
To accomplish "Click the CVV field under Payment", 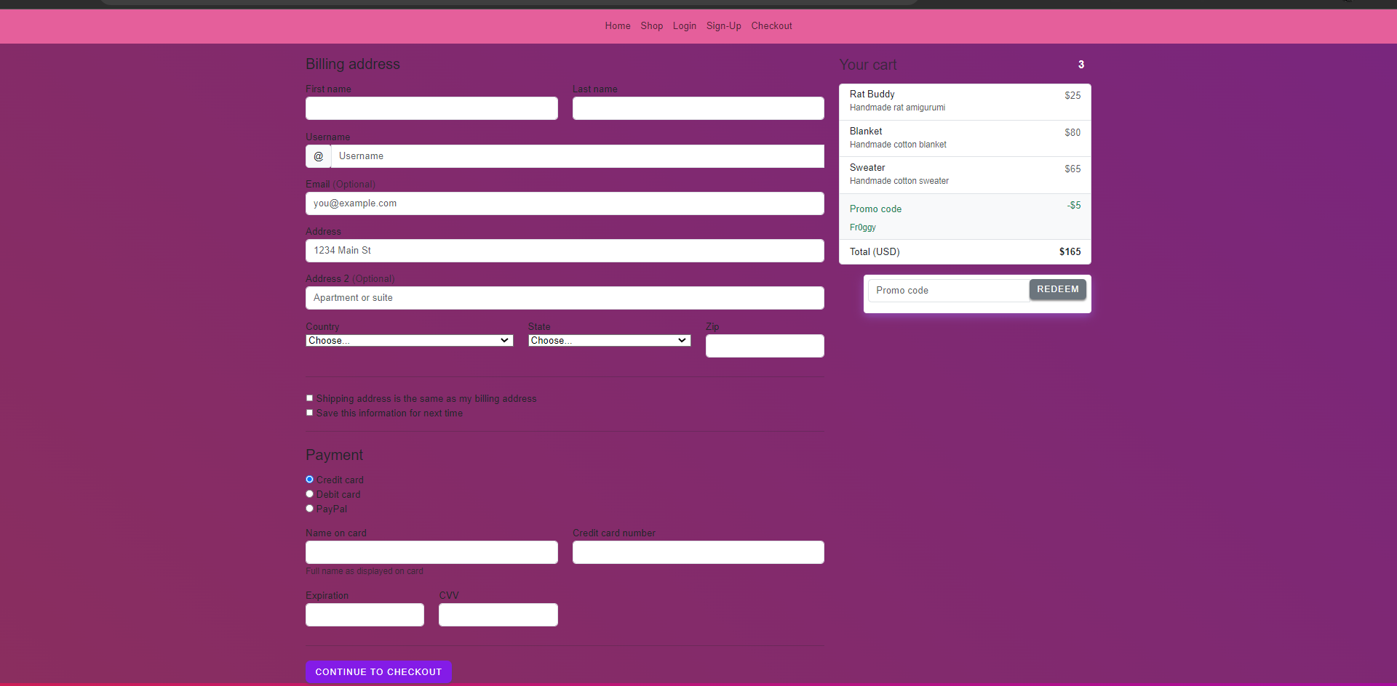I will (x=498, y=615).
